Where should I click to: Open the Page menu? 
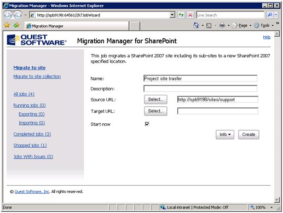pos(241,26)
